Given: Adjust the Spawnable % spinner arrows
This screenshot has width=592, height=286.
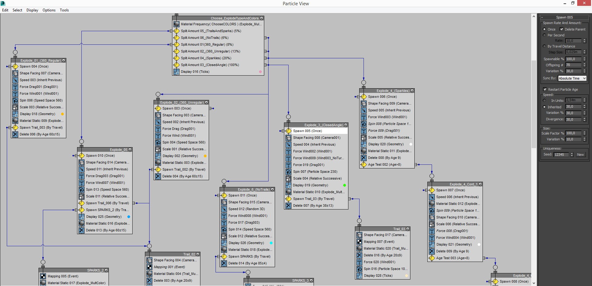Looking at the screenshot, I should 584,59.
